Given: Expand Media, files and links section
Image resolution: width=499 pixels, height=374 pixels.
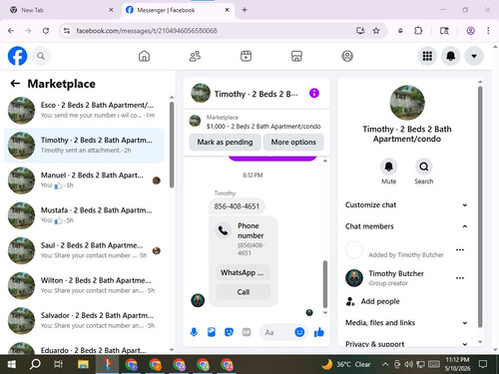Looking at the screenshot, I should click(406, 323).
